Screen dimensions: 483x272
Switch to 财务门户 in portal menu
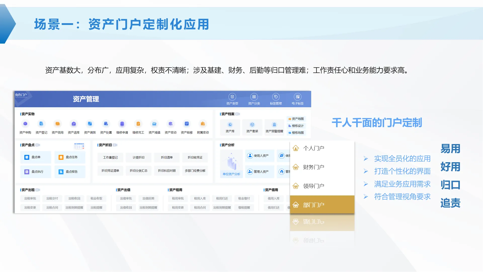(x=322, y=167)
